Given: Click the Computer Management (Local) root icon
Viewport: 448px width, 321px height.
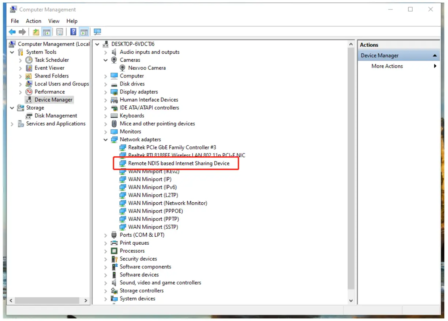Looking at the screenshot, I should click(13, 44).
